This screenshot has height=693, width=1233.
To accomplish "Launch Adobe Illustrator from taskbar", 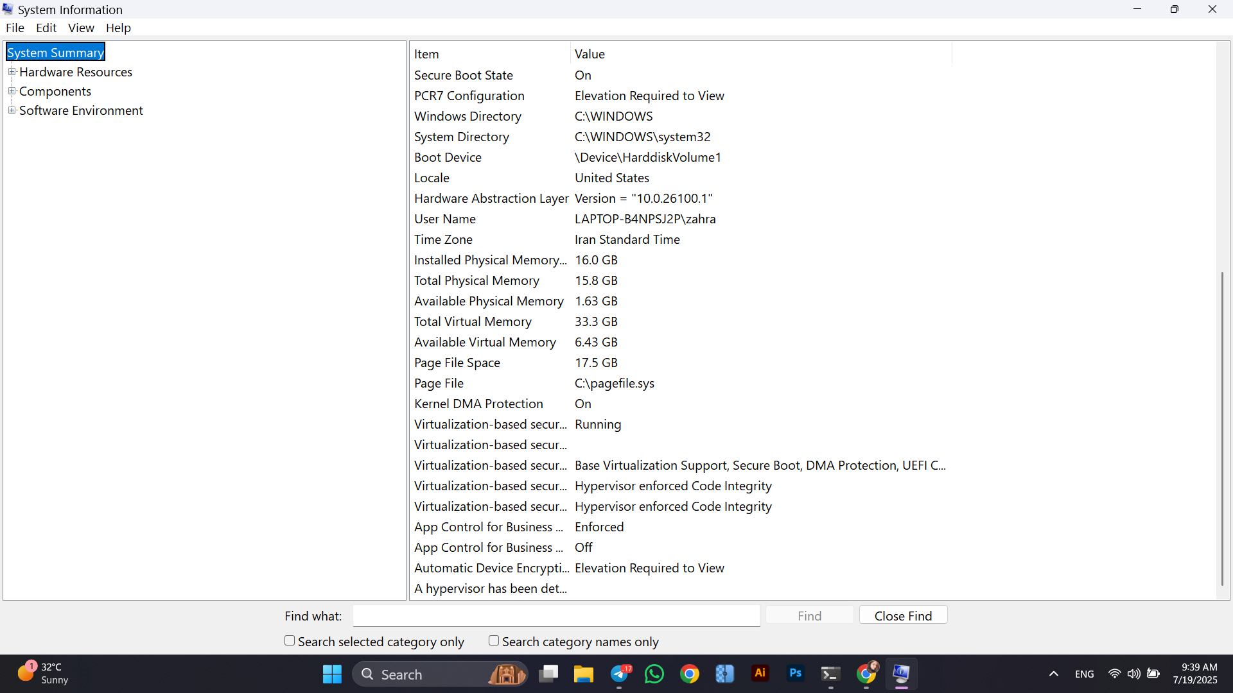I will click(x=760, y=674).
